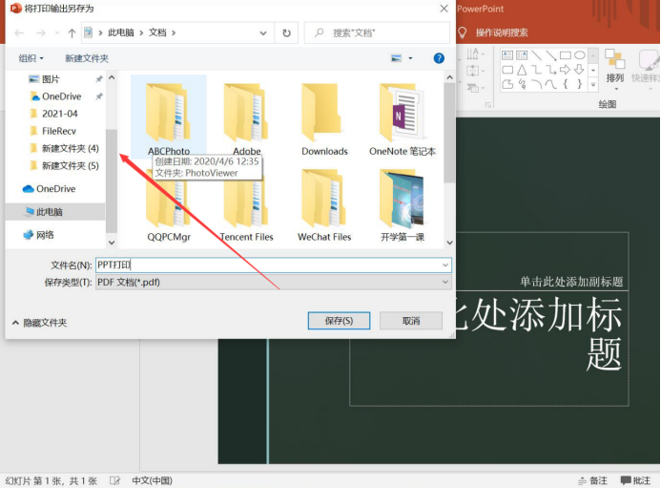Viewport: 661px width, 488px height.
Task: Click 新建文件夹 button
Action: pos(87,58)
